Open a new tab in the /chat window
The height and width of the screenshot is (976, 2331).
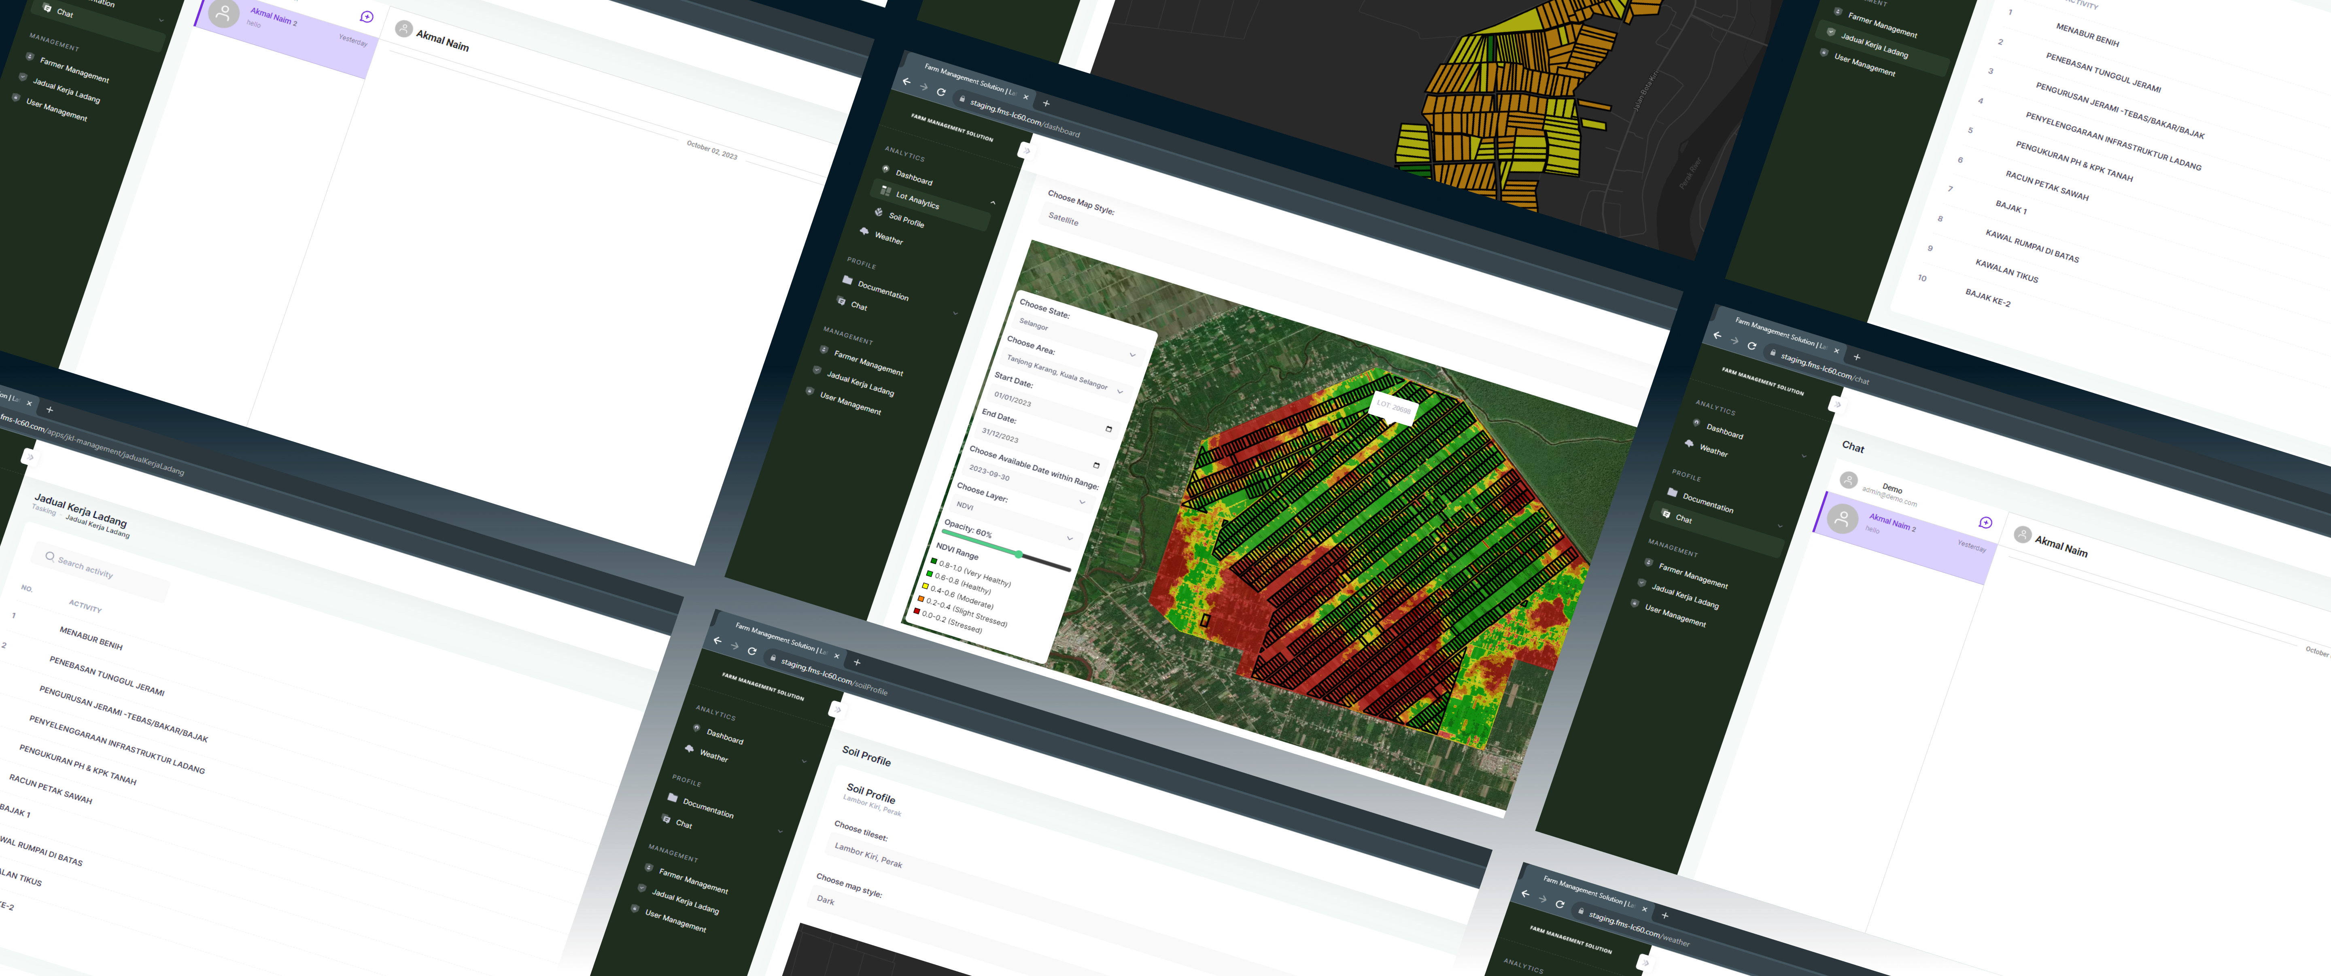(1857, 357)
